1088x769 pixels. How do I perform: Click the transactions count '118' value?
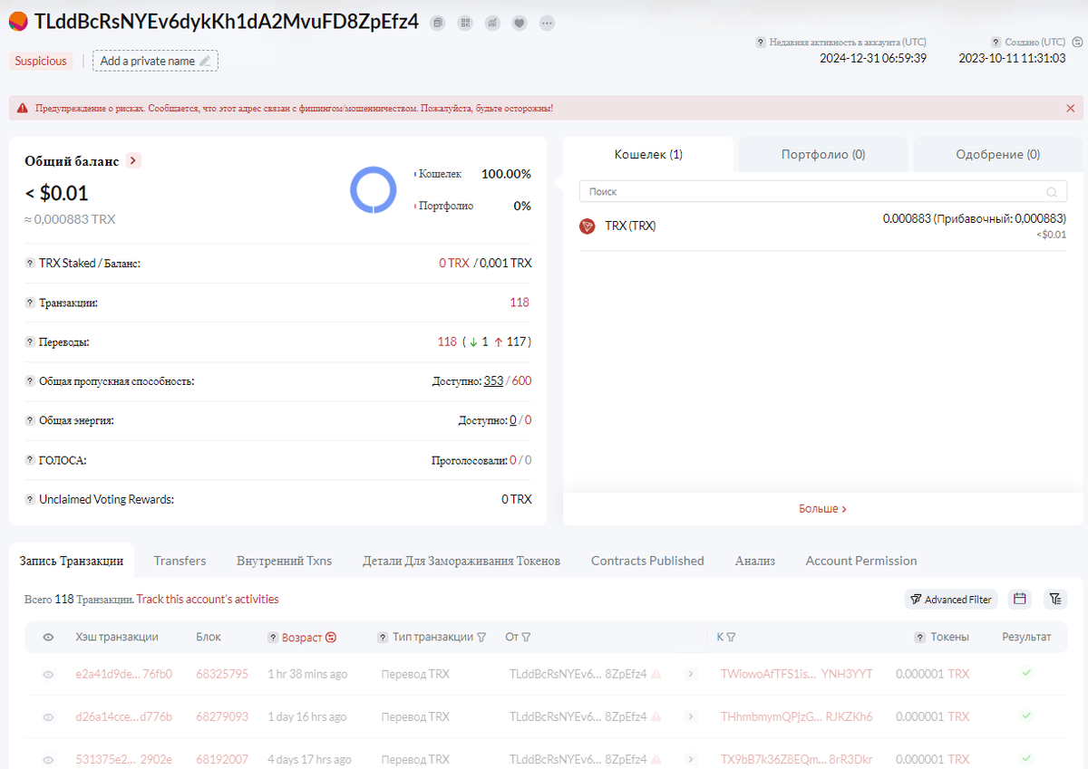coord(520,303)
